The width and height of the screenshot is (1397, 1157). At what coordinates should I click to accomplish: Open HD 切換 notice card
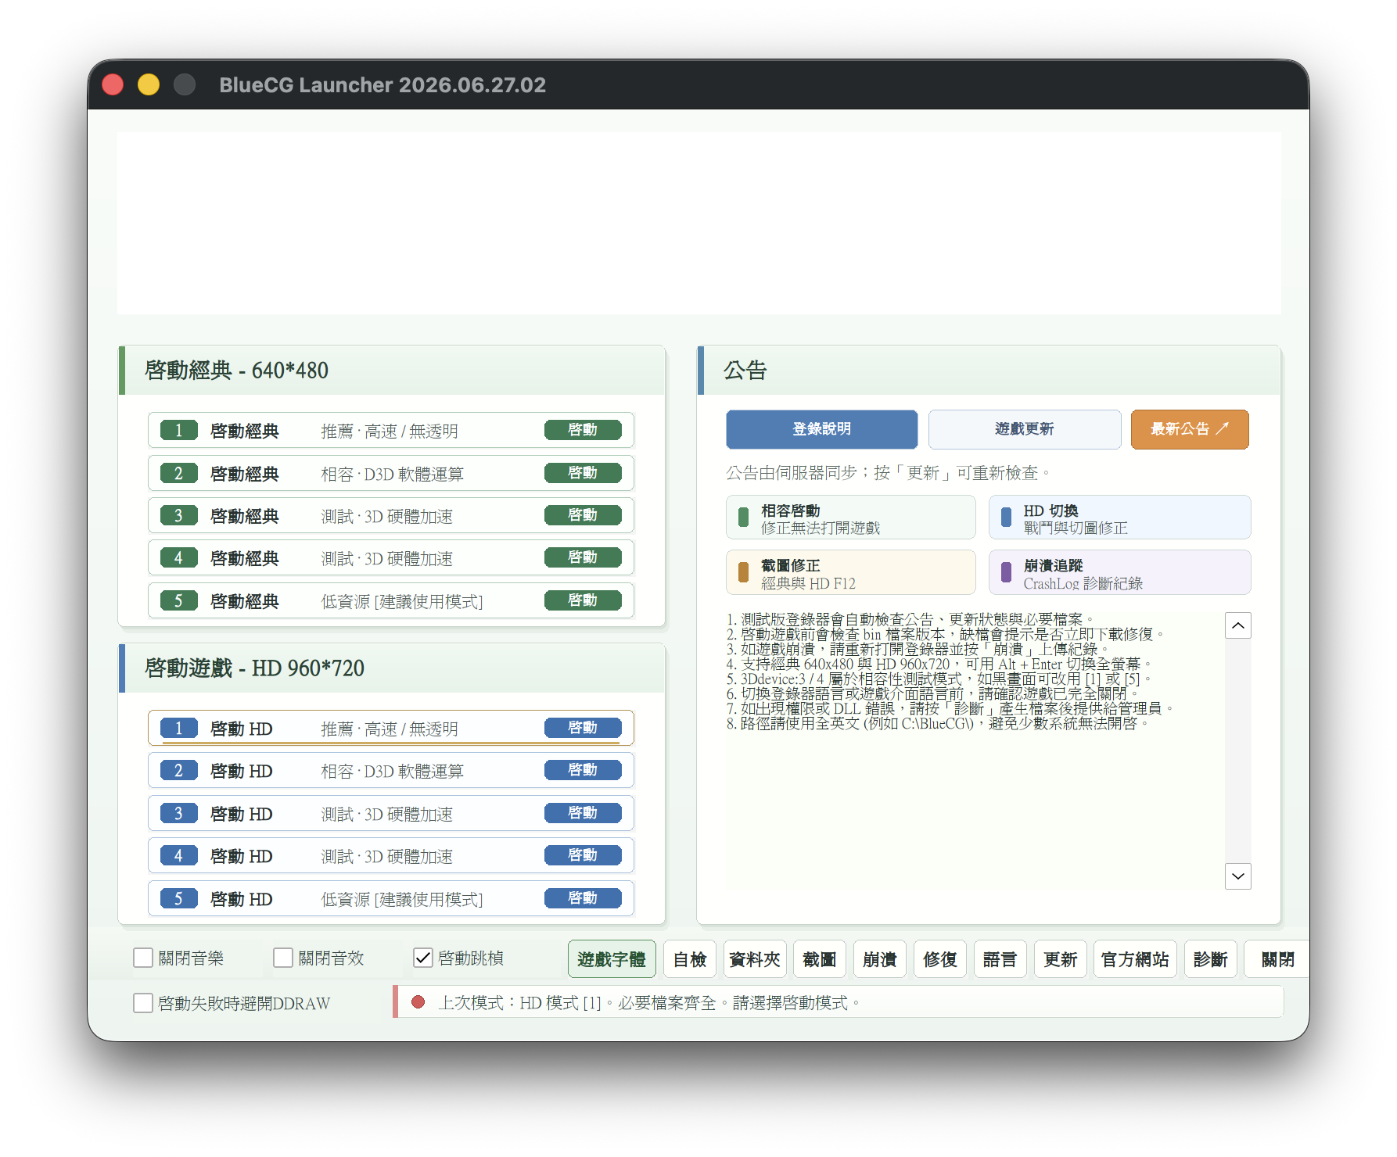tap(1119, 518)
